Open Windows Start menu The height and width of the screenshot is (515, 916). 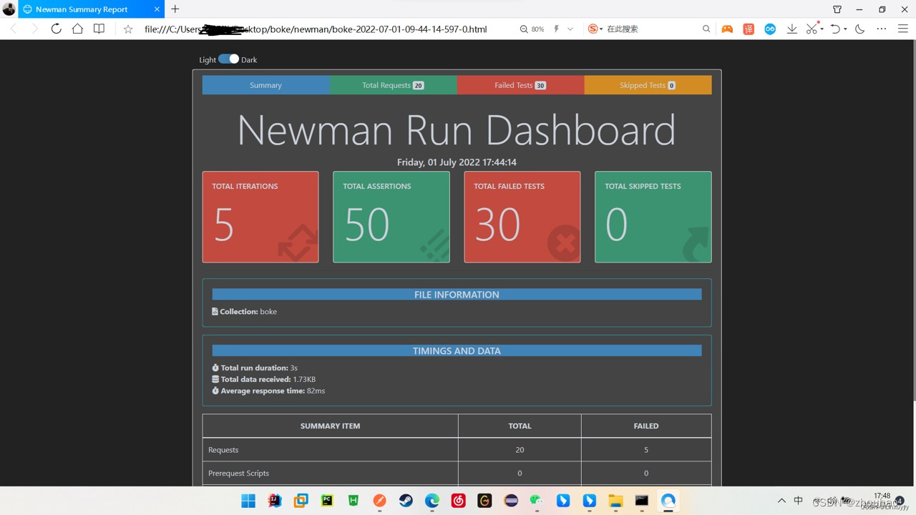(x=248, y=501)
